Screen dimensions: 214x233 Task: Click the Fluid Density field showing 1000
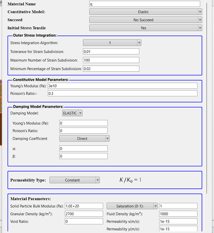(178, 214)
